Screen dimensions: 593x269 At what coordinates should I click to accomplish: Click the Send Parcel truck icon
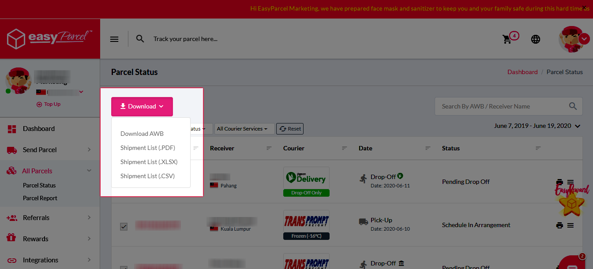(x=12, y=150)
